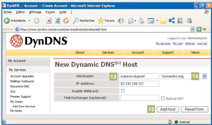Print the page with printer icon
Viewport: 212px width, 125px height.
(x=142, y=21)
